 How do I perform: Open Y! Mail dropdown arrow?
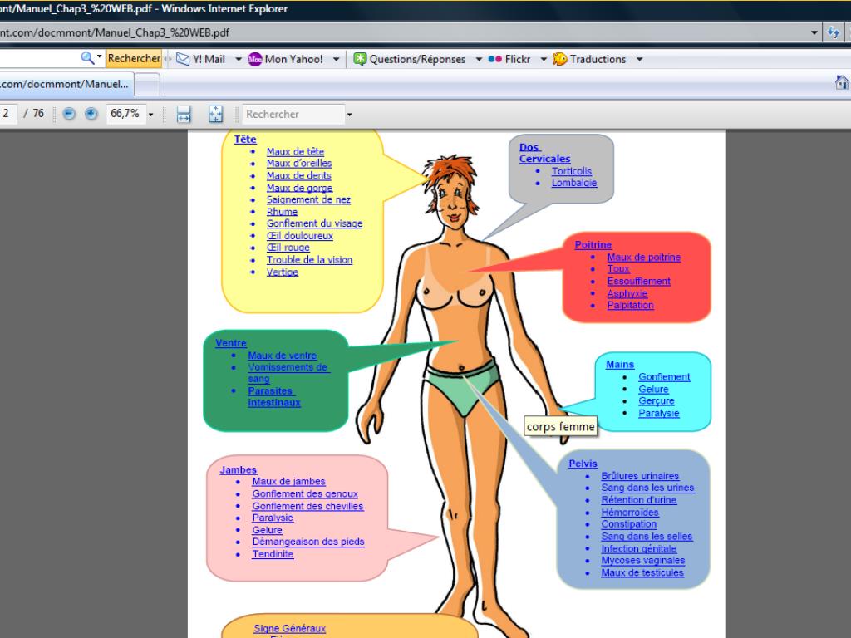[x=239, y=59]
